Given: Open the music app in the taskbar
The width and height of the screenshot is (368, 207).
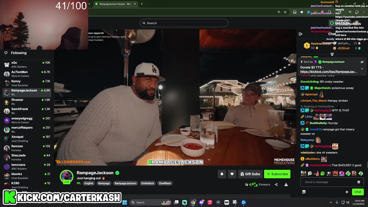Looking at the screenshot, I should pos(210,202).
